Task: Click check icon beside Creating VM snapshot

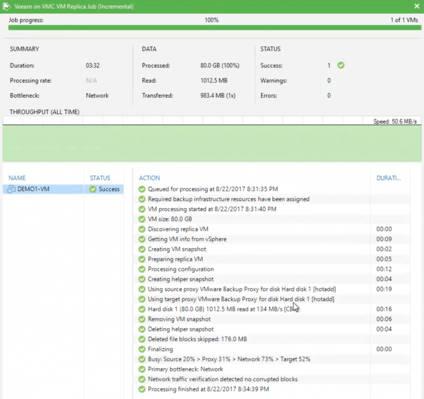Action: point(142,249)
